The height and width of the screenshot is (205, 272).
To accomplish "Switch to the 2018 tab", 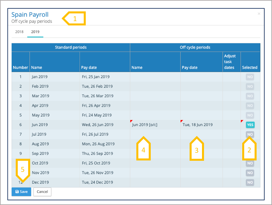I will click(19, 32).
